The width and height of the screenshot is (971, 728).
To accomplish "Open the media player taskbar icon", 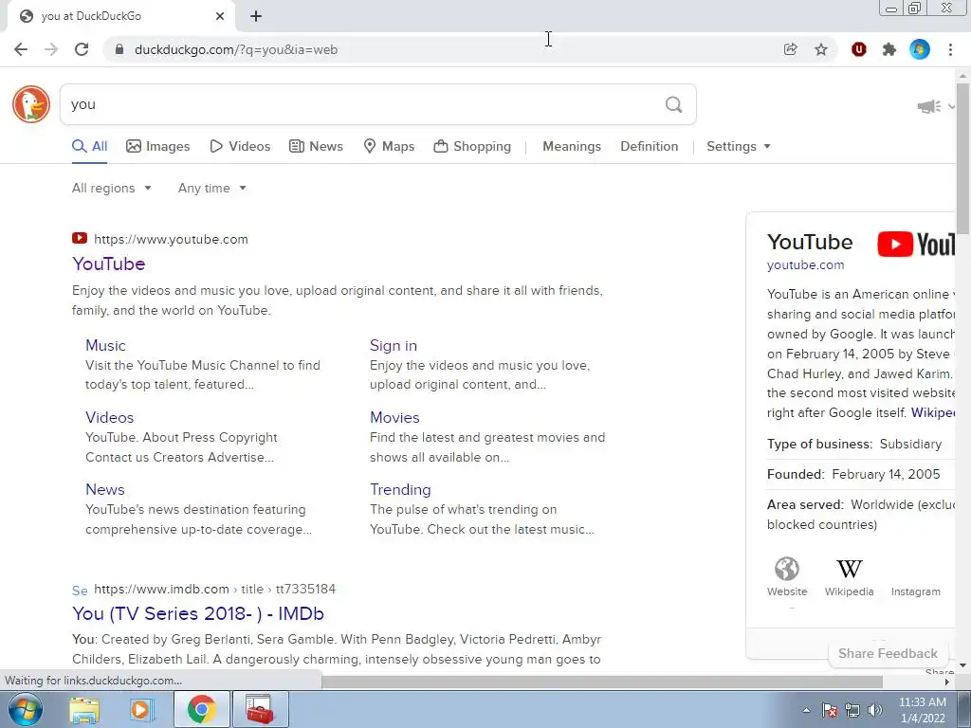I will click(x=141, y=709).
